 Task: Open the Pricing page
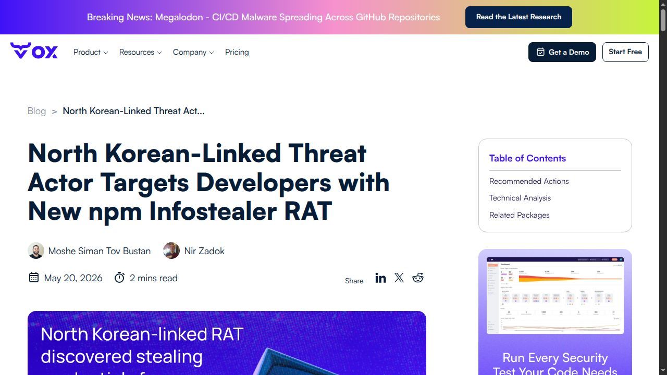click(237, 52)
